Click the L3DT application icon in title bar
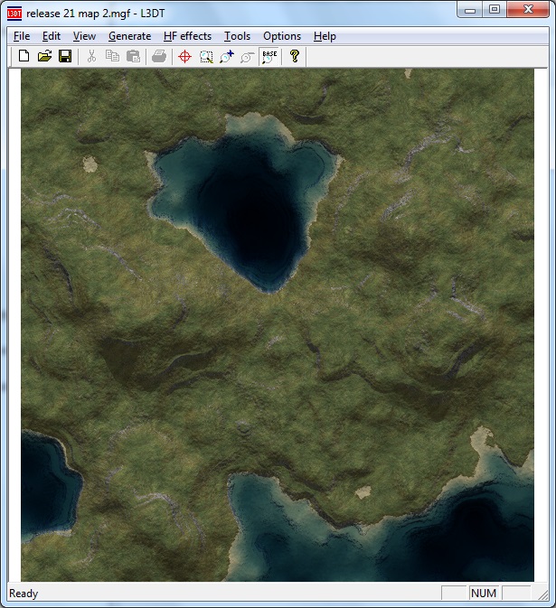 pos(14,11)
